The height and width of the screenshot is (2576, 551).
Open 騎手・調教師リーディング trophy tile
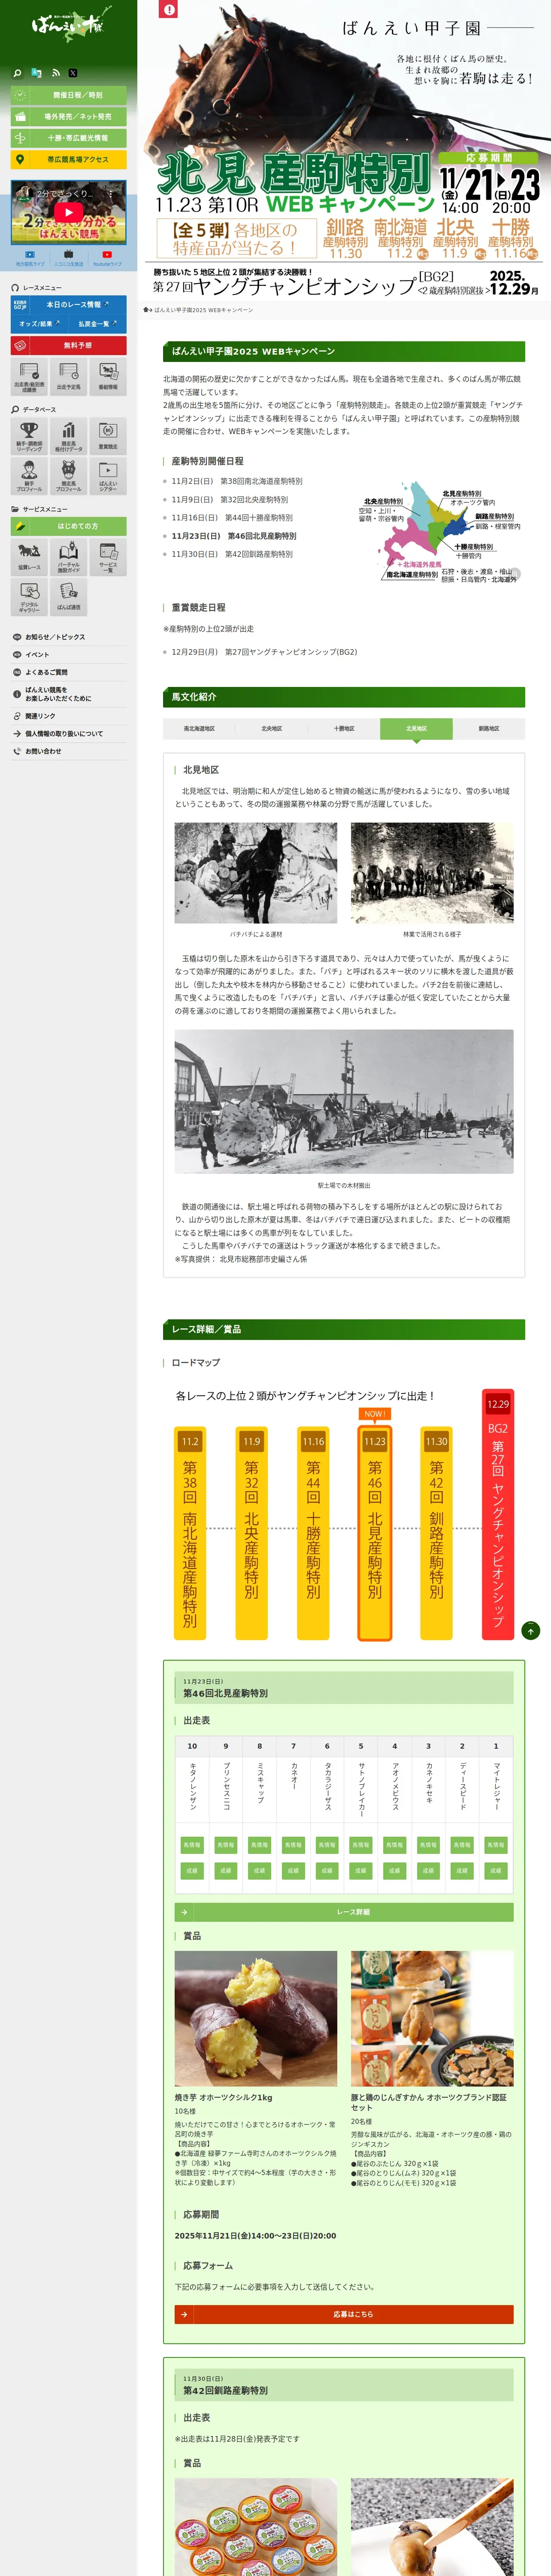29,436
